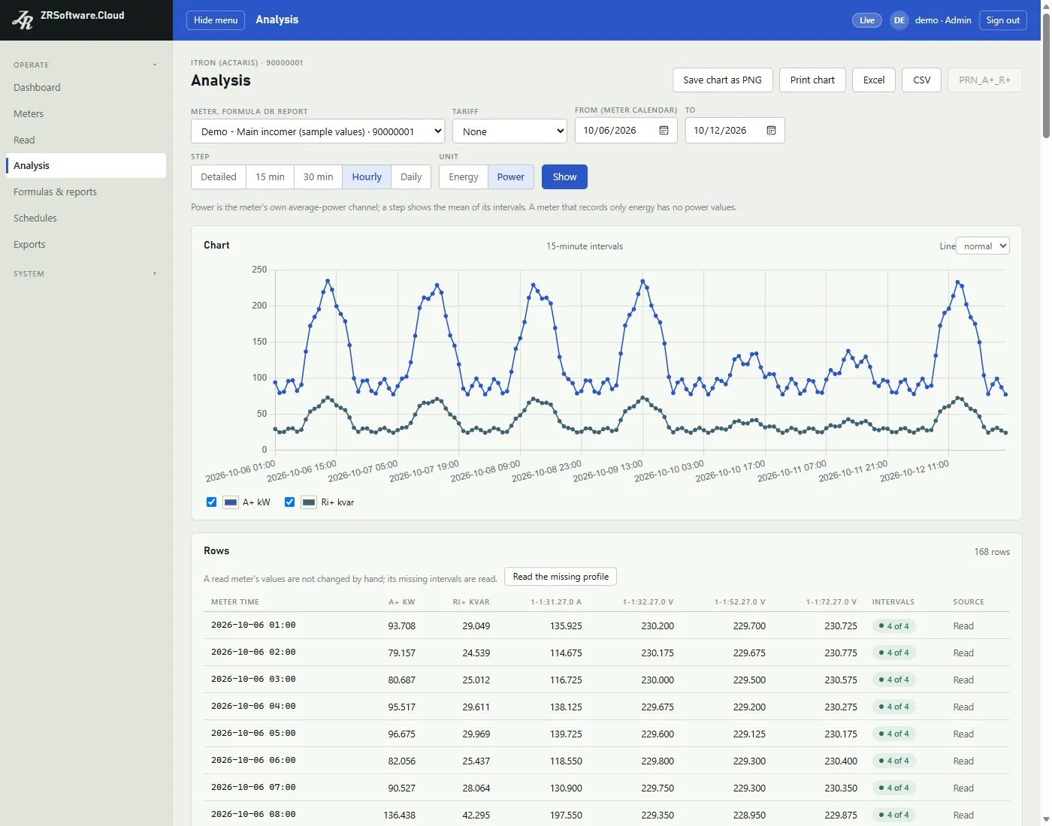This screenshot has height=826, width=1052.
Task: Click the Source column header
Action: (x=969, y=602)
